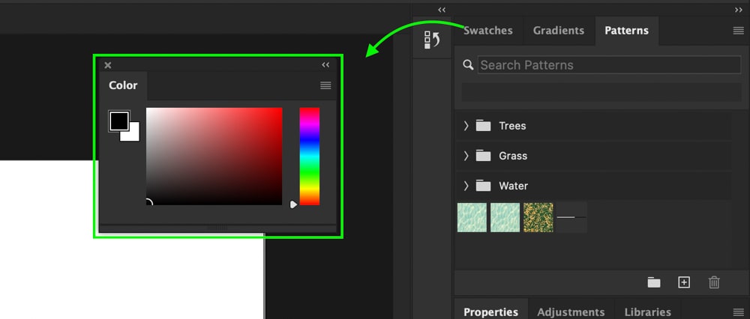Image resolution: width=750 pixels, height=319 pixels.
Task: Select the Color tab
Action: point(123,85)
